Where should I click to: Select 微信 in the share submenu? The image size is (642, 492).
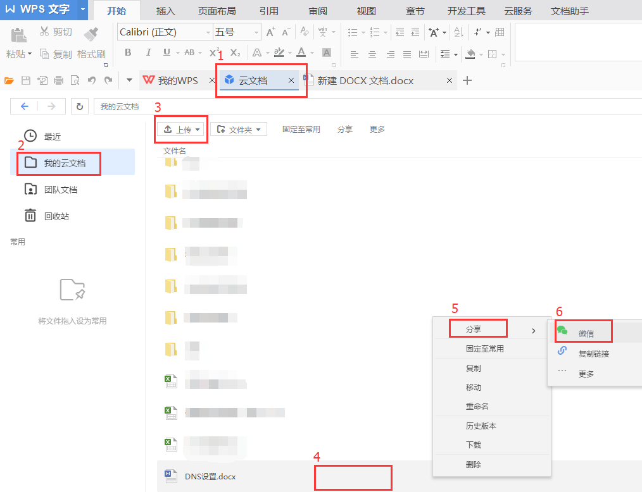(586, 333)
